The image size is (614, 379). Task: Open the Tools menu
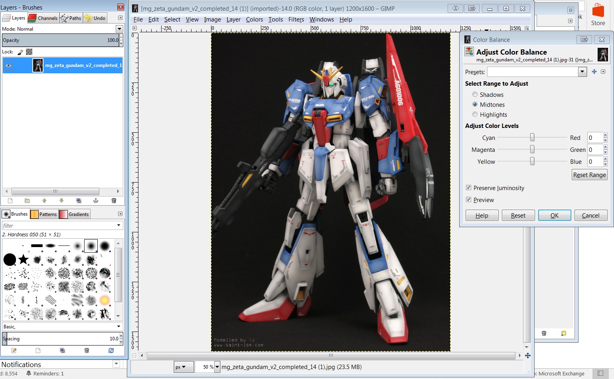(275, 20)
